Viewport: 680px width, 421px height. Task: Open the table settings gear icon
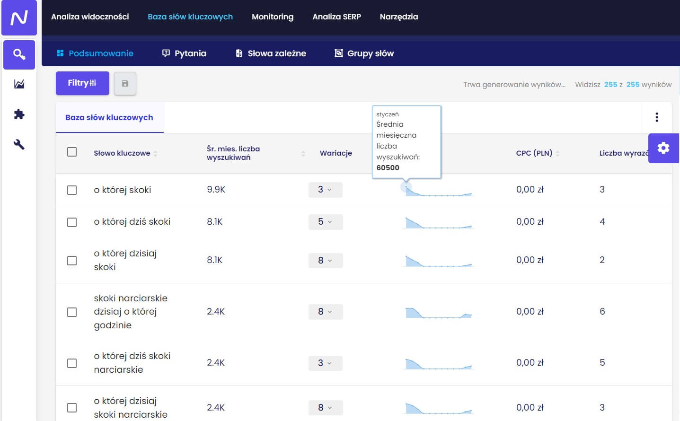[x=663, y=148]
